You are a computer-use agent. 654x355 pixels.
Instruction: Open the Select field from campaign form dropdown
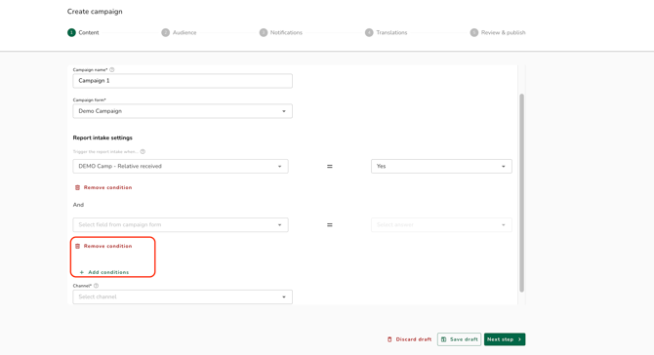click(181, 225)
